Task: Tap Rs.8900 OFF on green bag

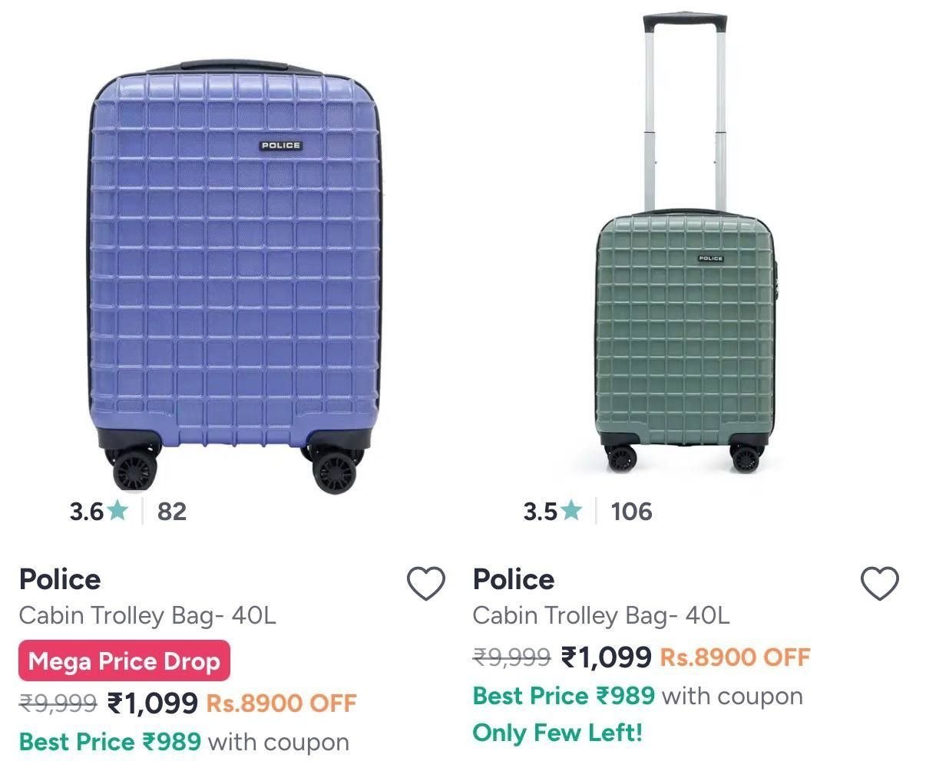Action: tap(736, 658)
